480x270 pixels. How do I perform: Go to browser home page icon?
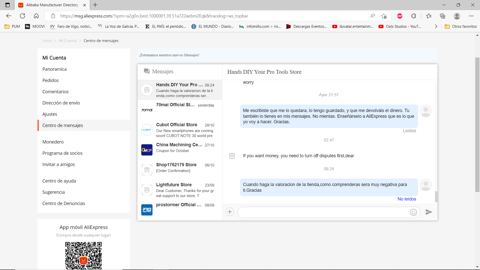[36, 16]
